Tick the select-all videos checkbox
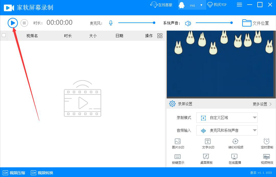 point(4,35)
